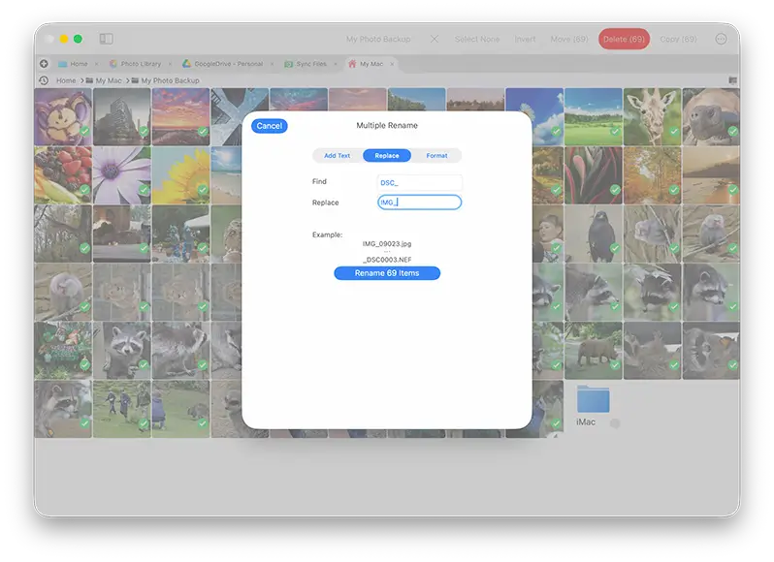Image resolution: width=774 pixels, height=562 pixels.
Task: Switch to the Home tab
Action: [79, 64]
